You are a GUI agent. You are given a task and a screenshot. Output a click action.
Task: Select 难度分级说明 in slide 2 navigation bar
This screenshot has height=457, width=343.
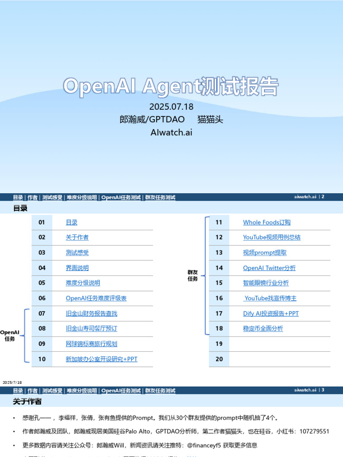(x=82, y=197)
